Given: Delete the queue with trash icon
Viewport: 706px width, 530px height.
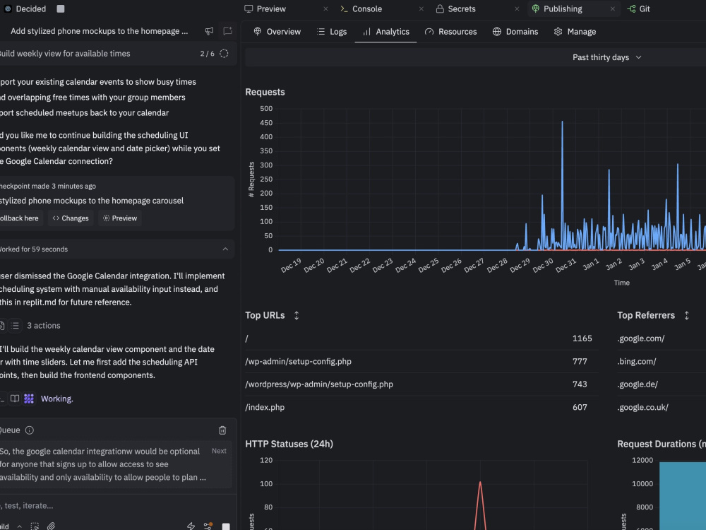Looking at the screenshot, I should pos(222,430).
